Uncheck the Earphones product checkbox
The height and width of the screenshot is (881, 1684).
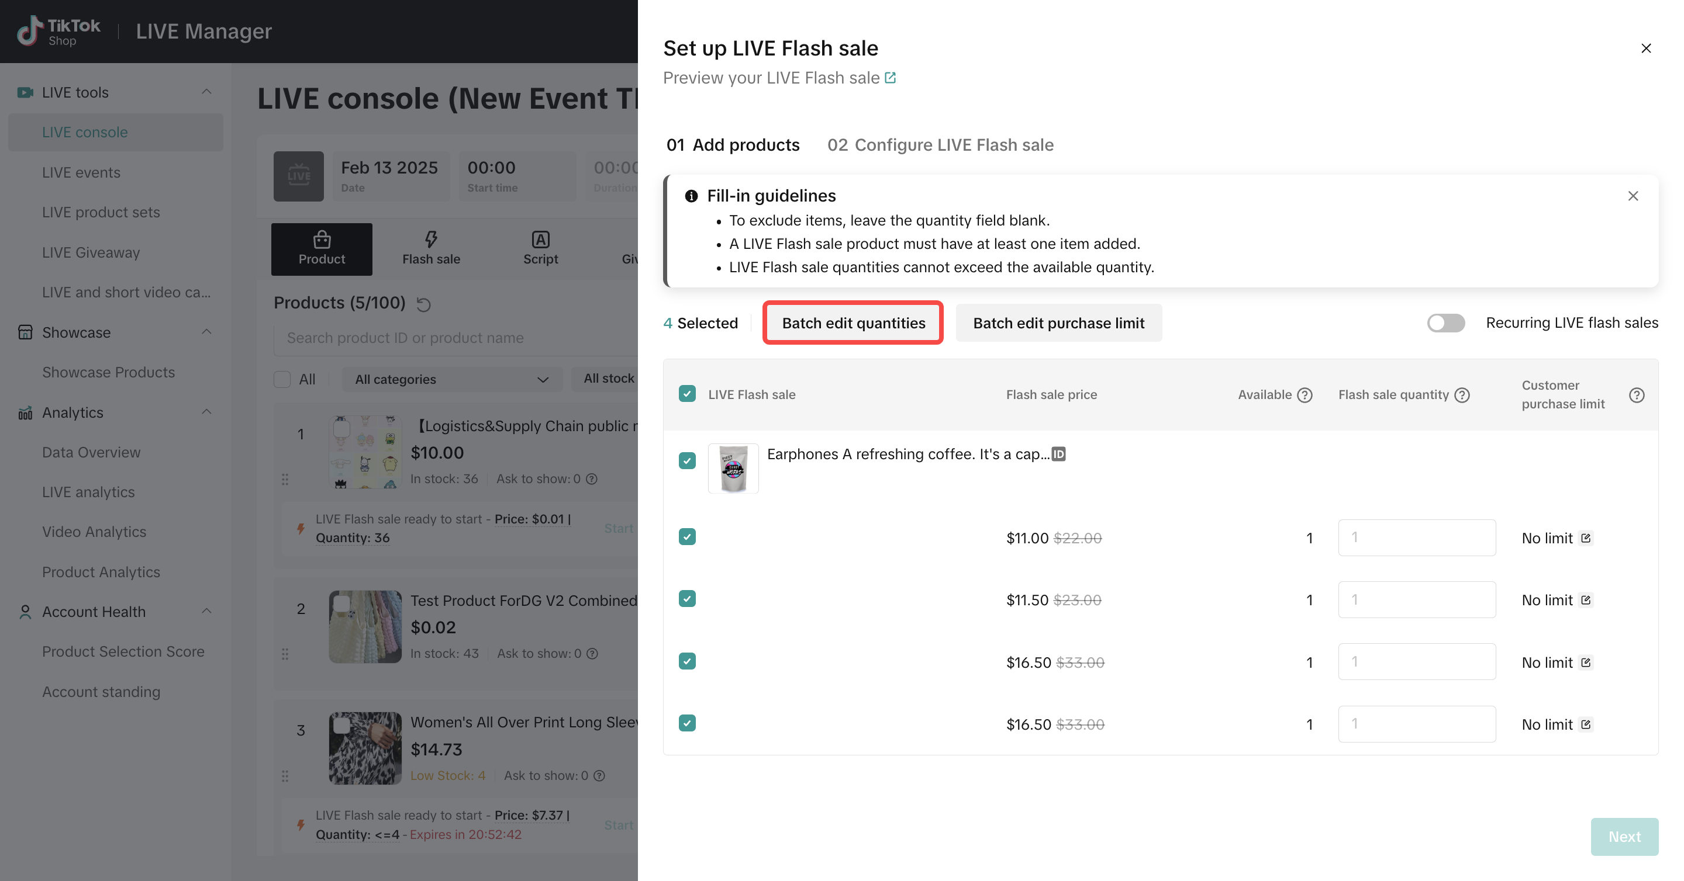(x=687, y=461)
